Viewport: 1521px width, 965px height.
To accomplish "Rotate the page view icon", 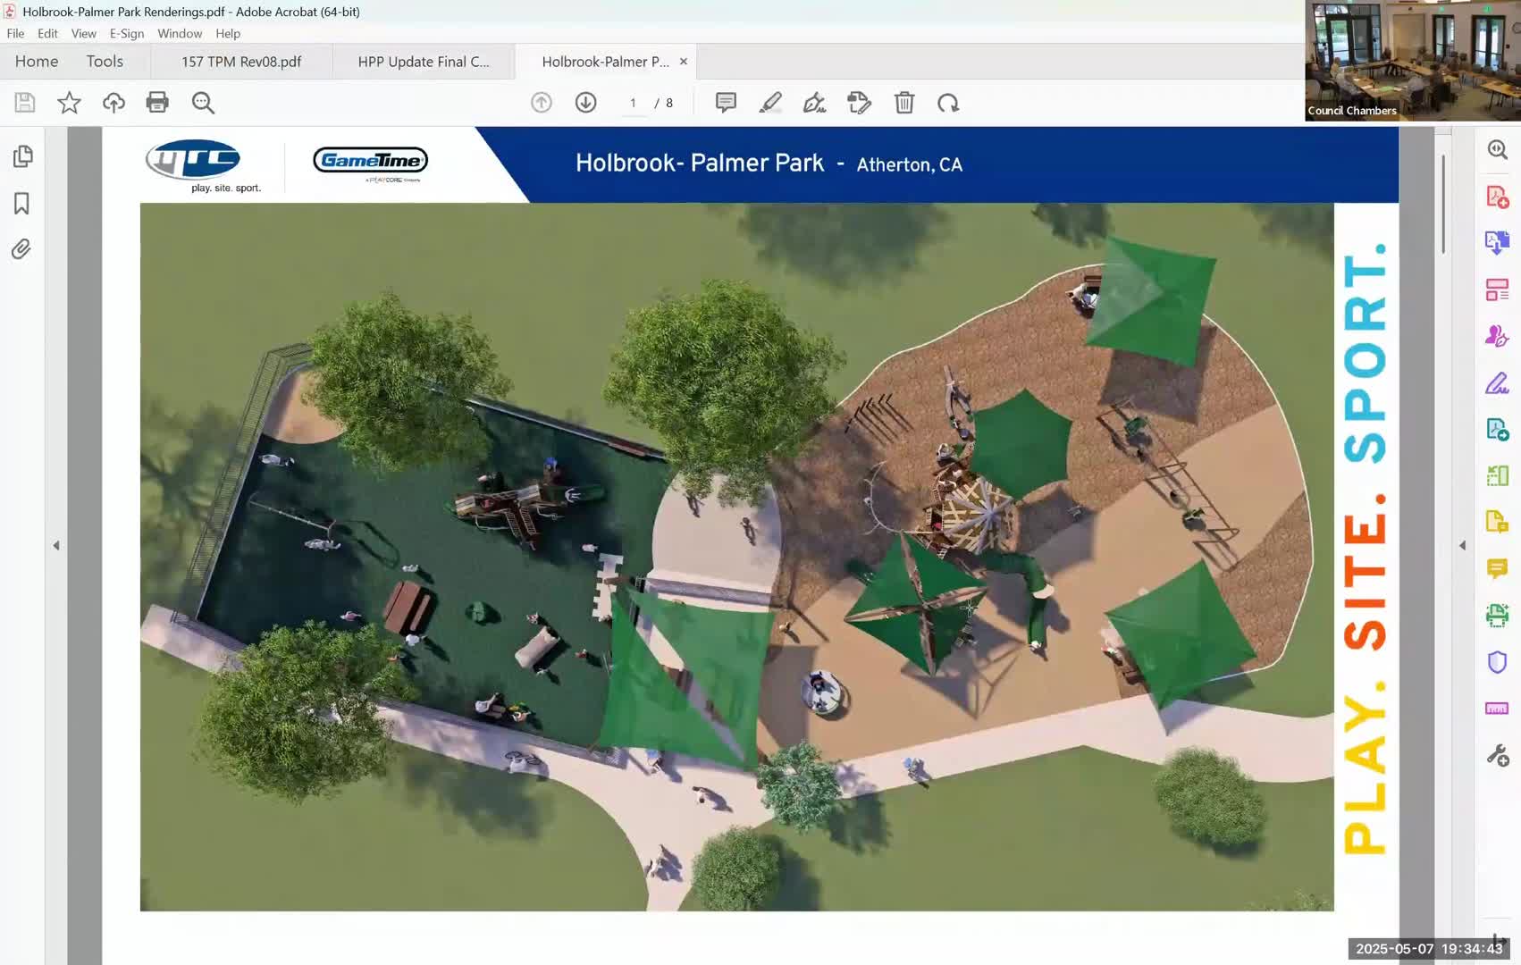I will (948, 103).
